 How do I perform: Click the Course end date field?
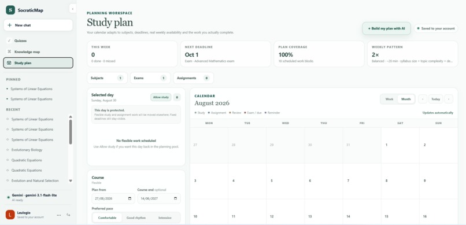[159, 198]
